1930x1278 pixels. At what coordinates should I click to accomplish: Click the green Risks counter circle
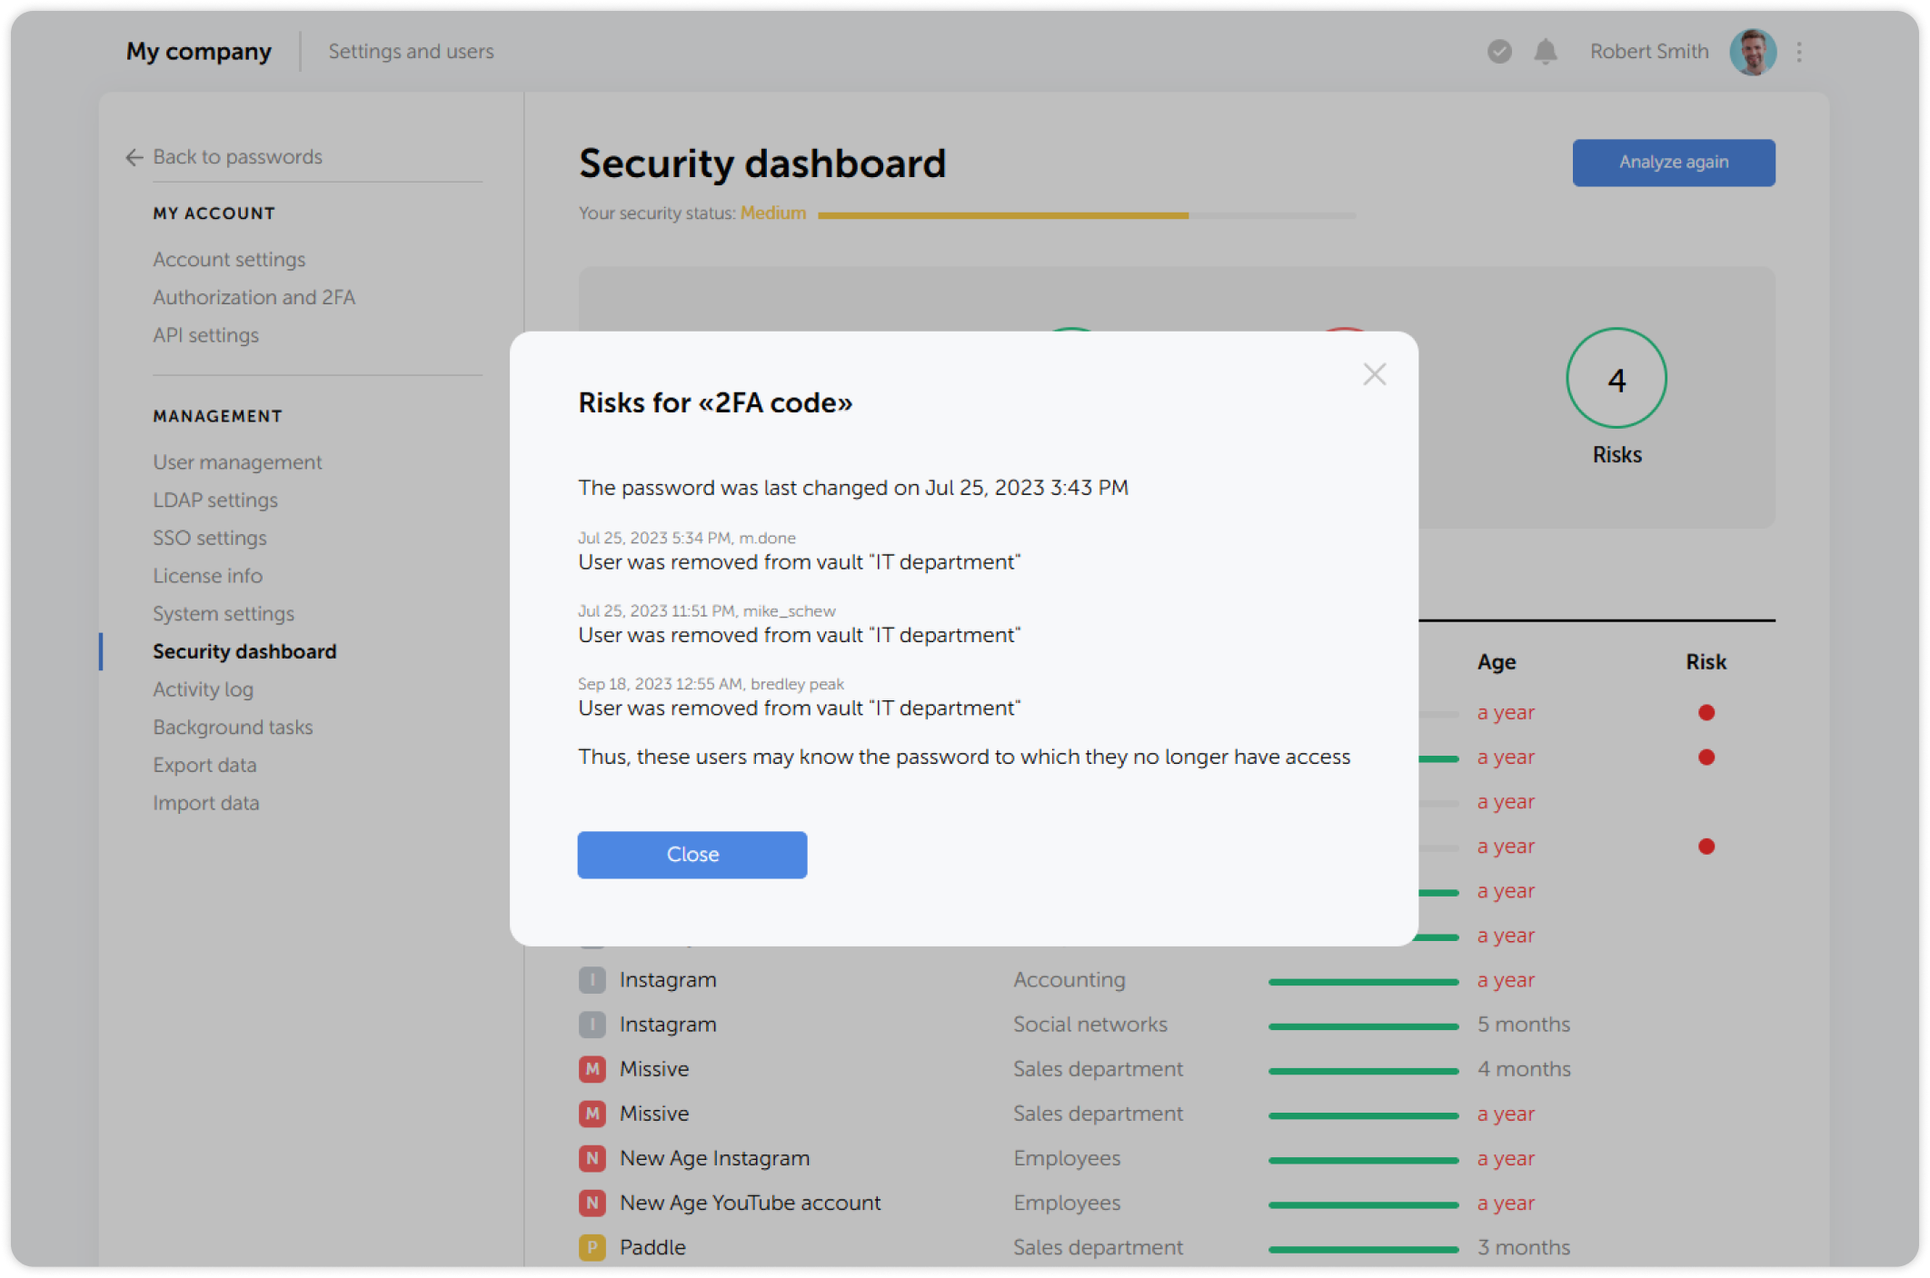point(1616,379)
